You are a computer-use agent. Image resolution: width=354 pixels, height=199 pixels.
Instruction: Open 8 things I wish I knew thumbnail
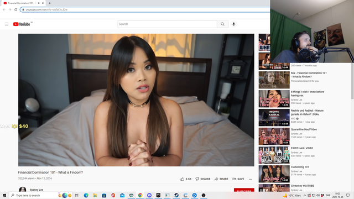coord(274,98)
